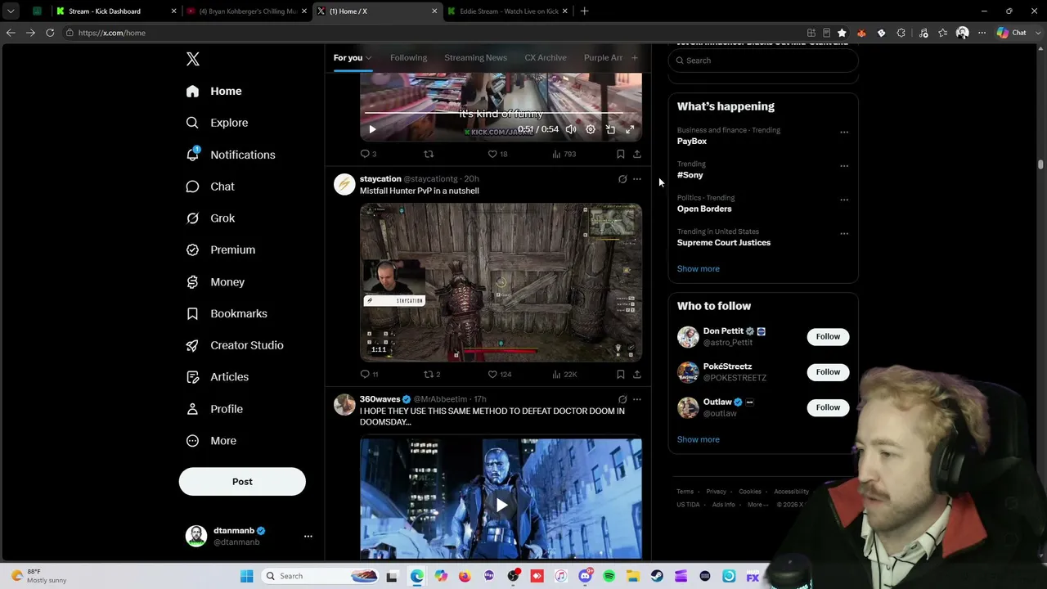Open the CX Archive tab

(x=546, y=58)
